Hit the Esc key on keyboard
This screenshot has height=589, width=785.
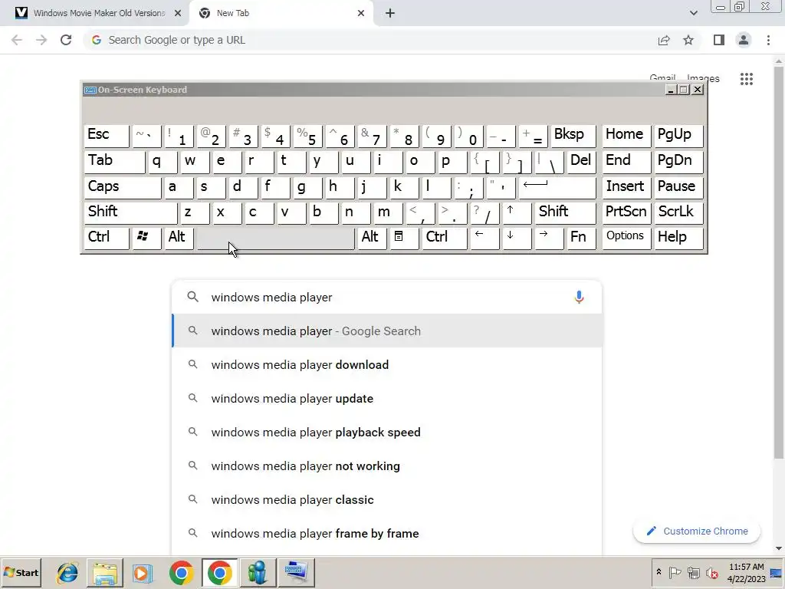click(106, 136)
